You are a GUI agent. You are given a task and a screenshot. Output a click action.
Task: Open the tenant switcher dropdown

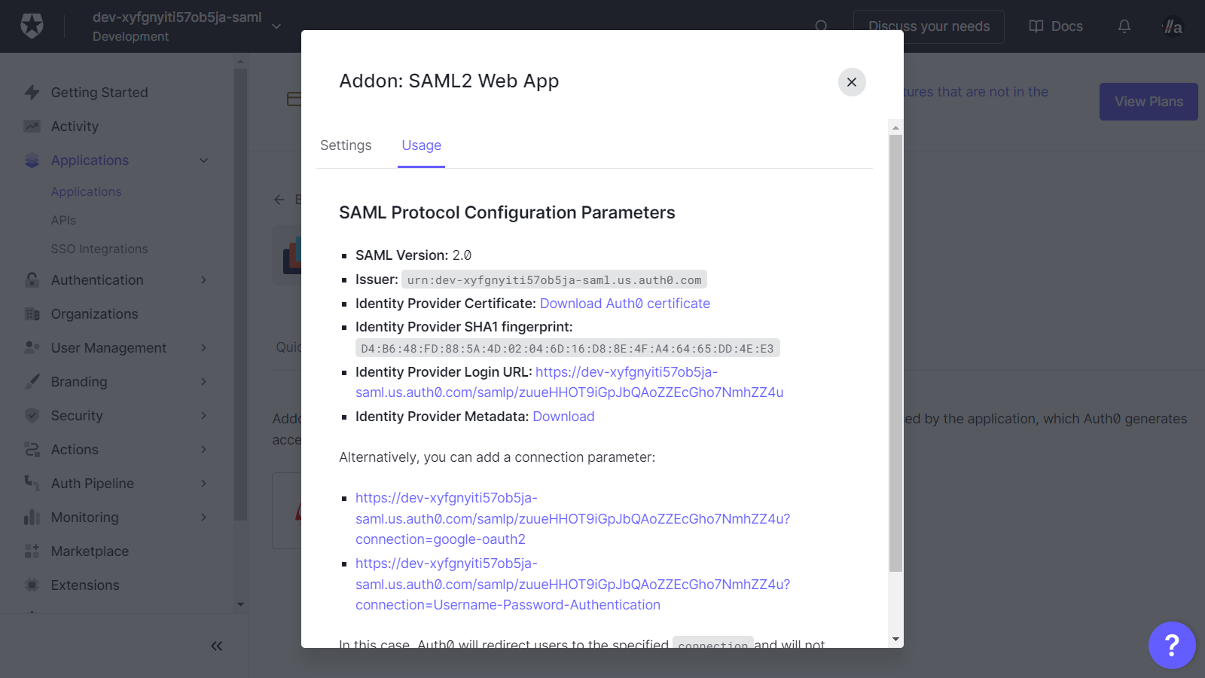(276, 26)
